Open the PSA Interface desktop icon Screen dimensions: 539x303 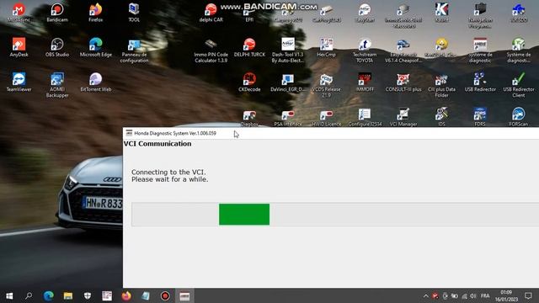click(x=288, y=117)
